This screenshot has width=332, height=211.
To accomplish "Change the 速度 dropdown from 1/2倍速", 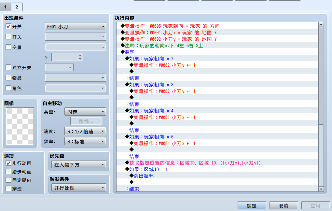I will (85, 131).
